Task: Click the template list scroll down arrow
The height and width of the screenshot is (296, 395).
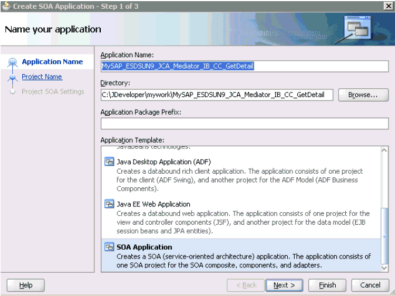Action: [x=384, y=268]
